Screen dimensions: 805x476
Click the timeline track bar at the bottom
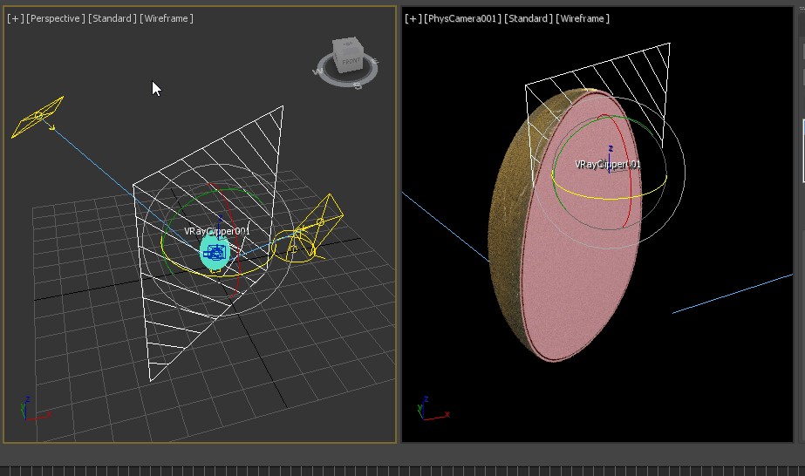[x=401, y=471]
